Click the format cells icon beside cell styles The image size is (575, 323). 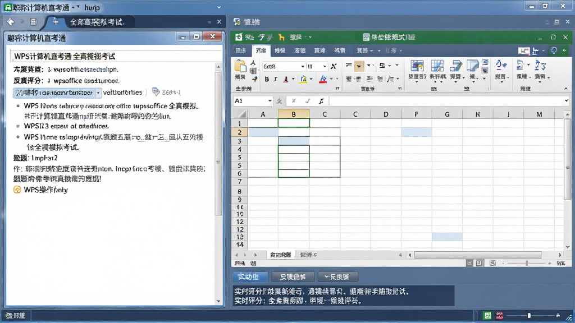[473, 66]
